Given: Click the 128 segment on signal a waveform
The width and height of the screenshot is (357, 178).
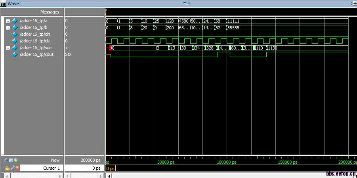Looking at the screenshot, I should [x=172, y=21].
